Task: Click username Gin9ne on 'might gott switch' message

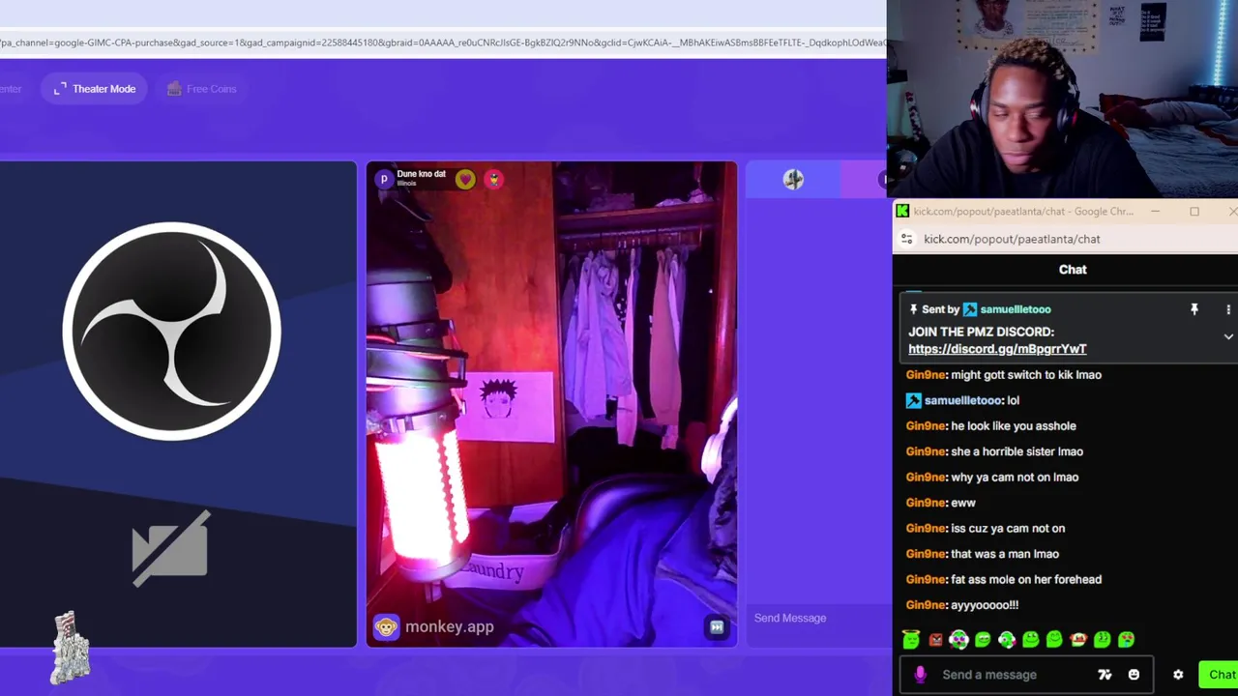Action: click(926, 375)
